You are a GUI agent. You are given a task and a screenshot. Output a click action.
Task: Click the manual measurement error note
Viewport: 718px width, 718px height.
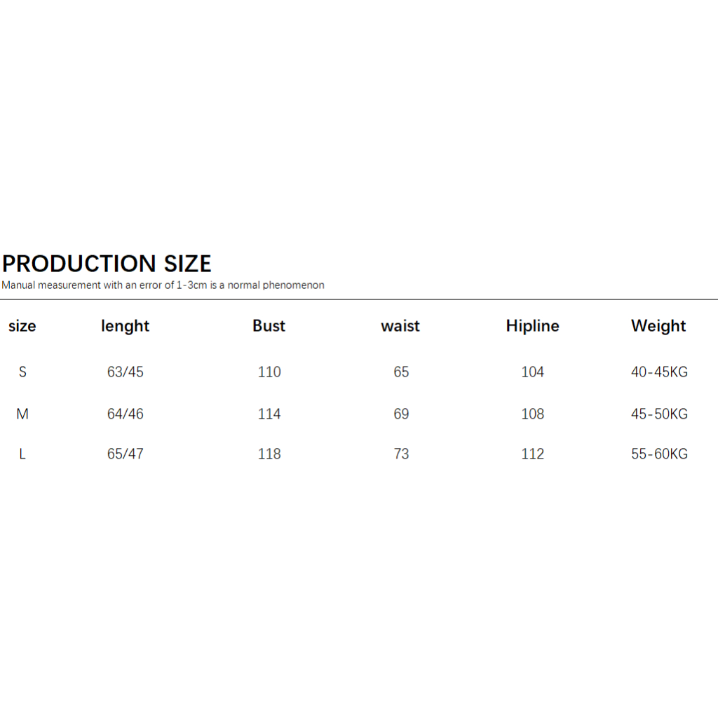coord(163,285)
